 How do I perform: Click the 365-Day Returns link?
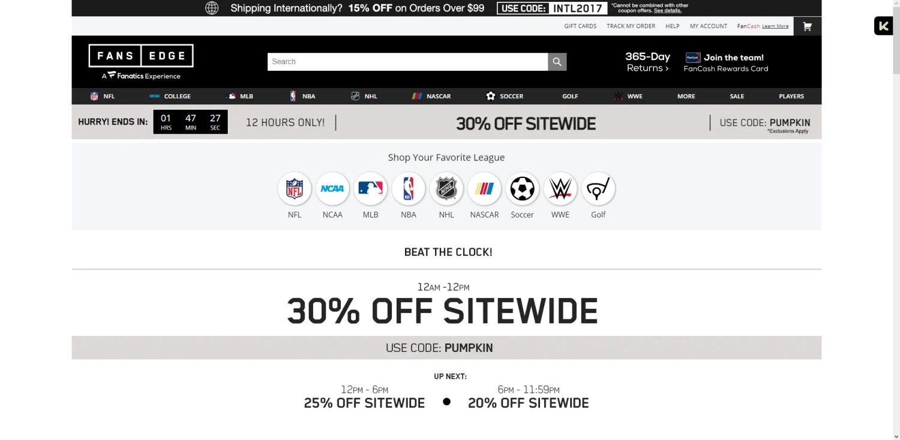pyautogui.click(x=647, y=62)
